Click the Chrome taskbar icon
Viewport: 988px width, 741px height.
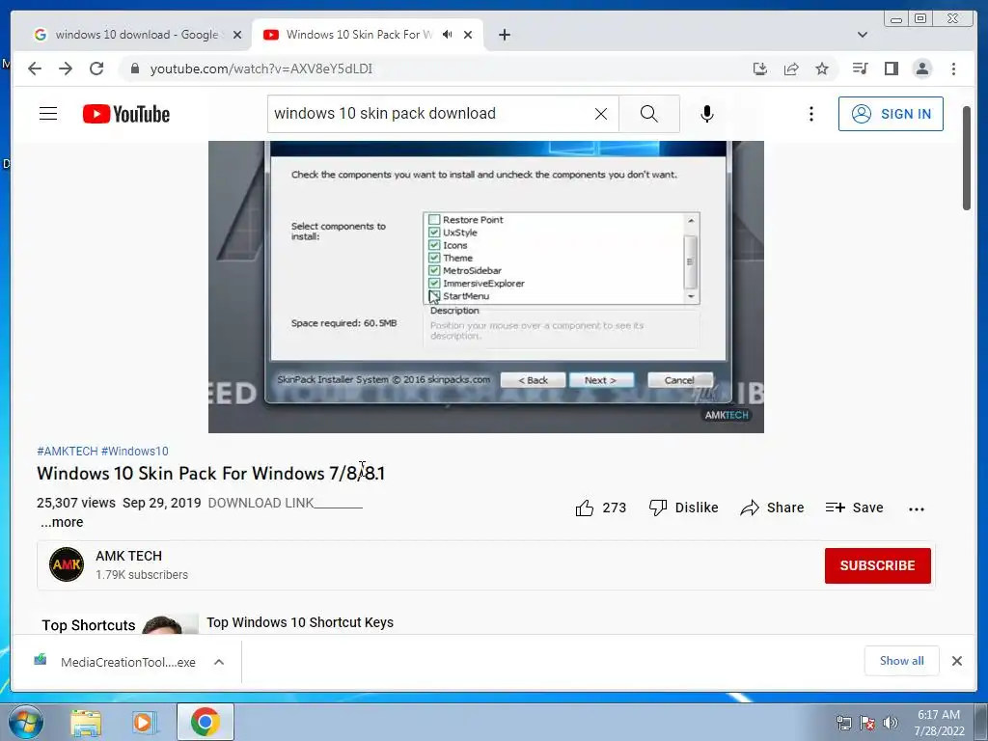tap(205, 722)
